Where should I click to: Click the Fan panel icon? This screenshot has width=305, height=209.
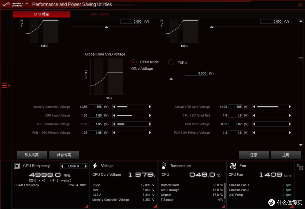pyautogui.click(x=233, y=166)
